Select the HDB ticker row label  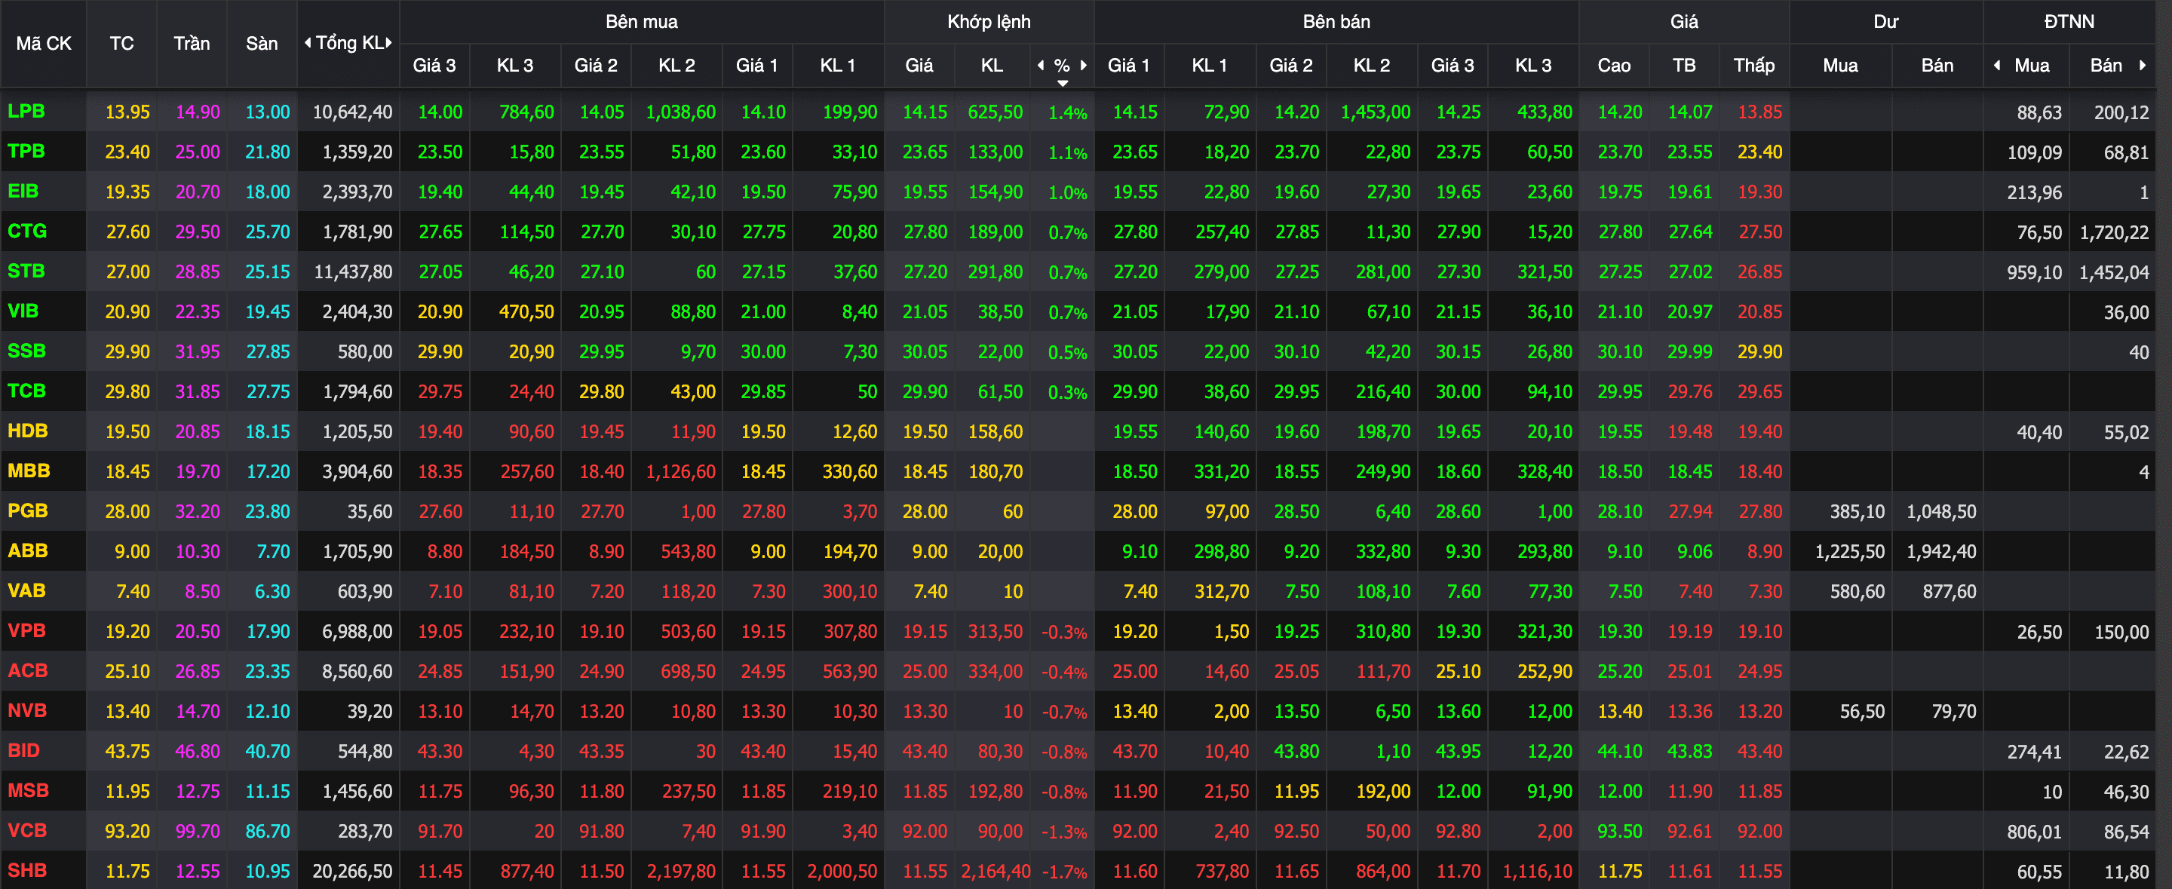28,431
